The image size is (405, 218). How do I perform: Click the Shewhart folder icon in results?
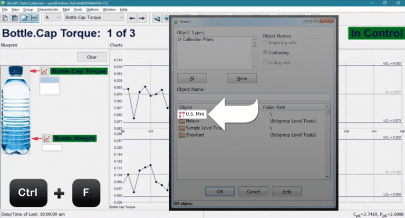pyautogui.click(x=181, y=135)
